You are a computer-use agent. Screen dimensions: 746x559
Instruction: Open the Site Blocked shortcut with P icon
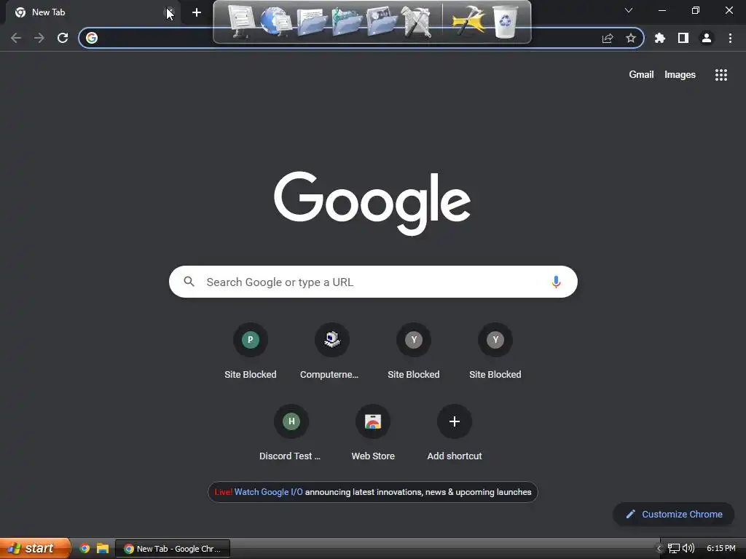pyautogui.click(x=251, y=351)
